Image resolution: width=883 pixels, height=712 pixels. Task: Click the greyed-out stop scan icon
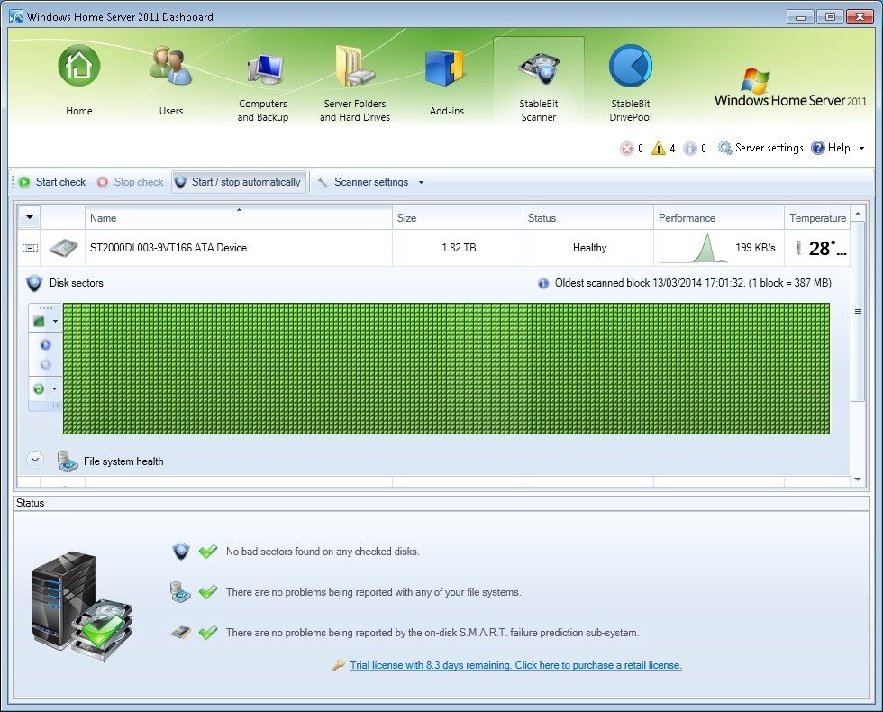46,364
